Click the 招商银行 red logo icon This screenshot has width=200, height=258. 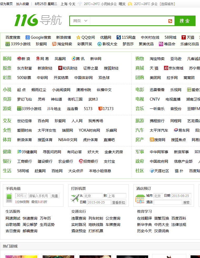point(81,161)
